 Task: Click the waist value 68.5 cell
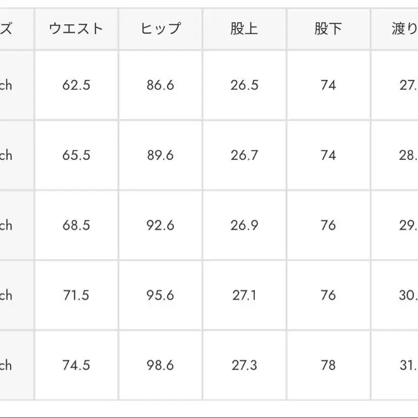tap(76, 225)
